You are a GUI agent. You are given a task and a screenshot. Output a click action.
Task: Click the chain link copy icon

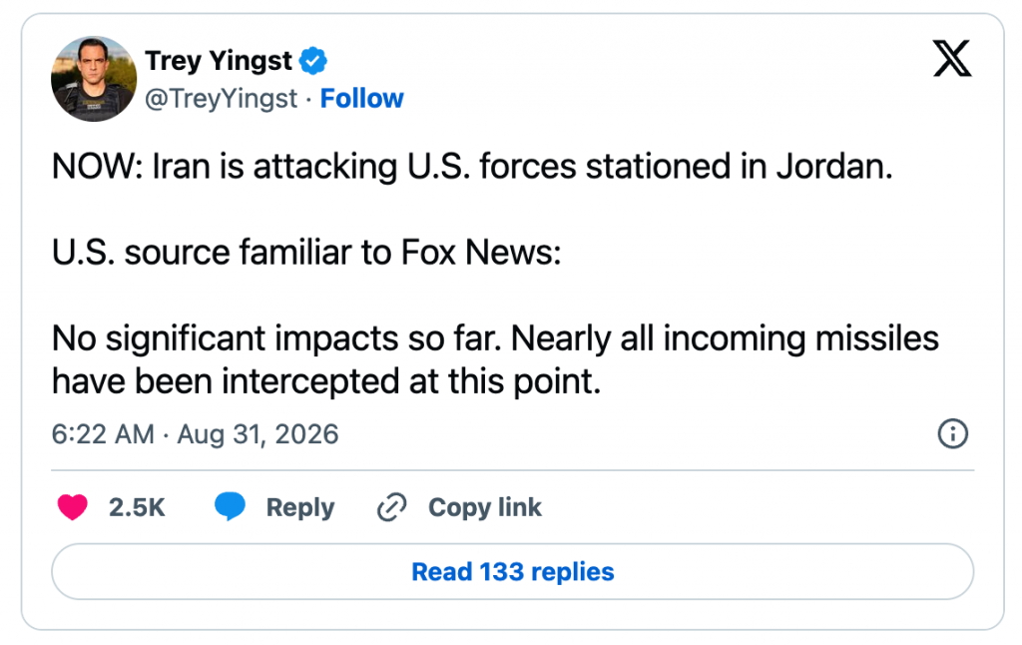click(x=391, y=507)
